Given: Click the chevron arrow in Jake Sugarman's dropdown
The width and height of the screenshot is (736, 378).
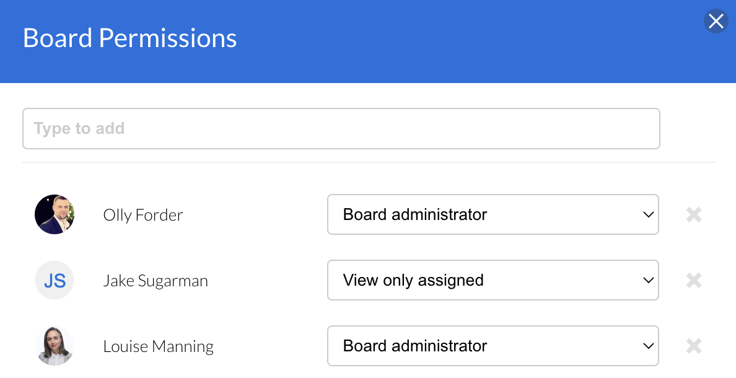Looking at the screenshot, I should (648, 281).
